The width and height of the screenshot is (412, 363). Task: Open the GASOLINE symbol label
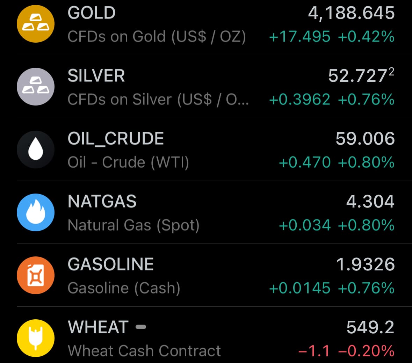pyautogui.click(x=111, y=264)
